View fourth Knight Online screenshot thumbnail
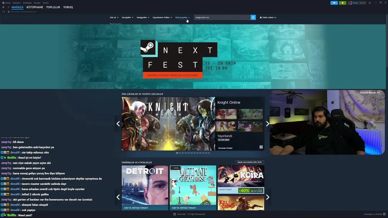This screenshot has height=218, width=388. (250, 127)
